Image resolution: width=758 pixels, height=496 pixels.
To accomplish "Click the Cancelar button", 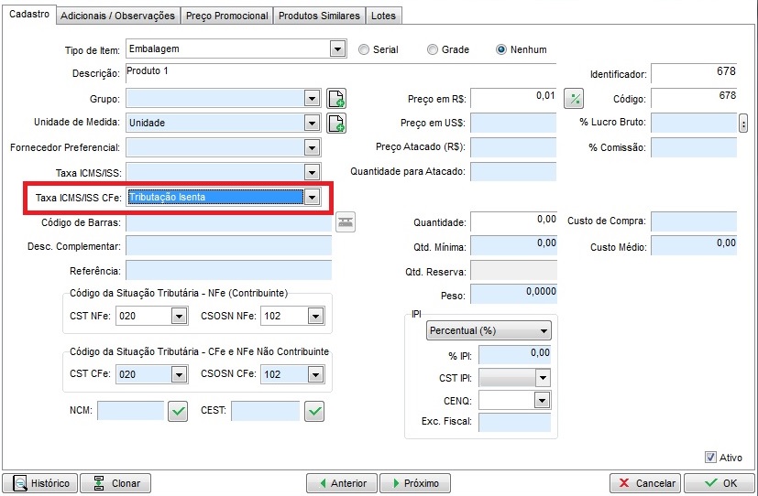I will click(x=646, y=483).
